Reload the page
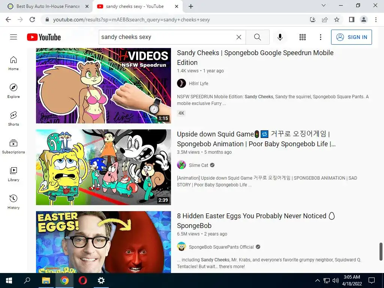Image resolution: width=384 pixels, height=288 pixels. pos(32,19)
